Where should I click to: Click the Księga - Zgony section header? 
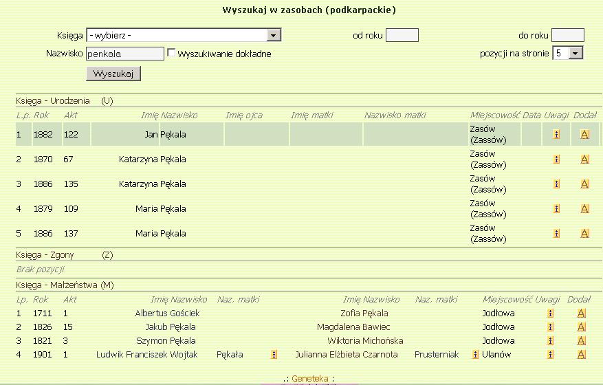click(x=64, y=255)
